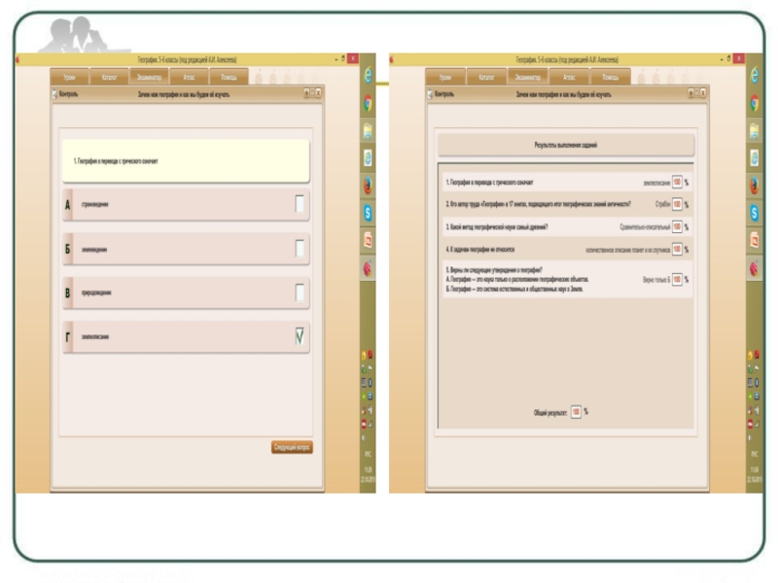Open the Атлас tab in results window
The image size is (778, 583).
(x=569, y=77)
